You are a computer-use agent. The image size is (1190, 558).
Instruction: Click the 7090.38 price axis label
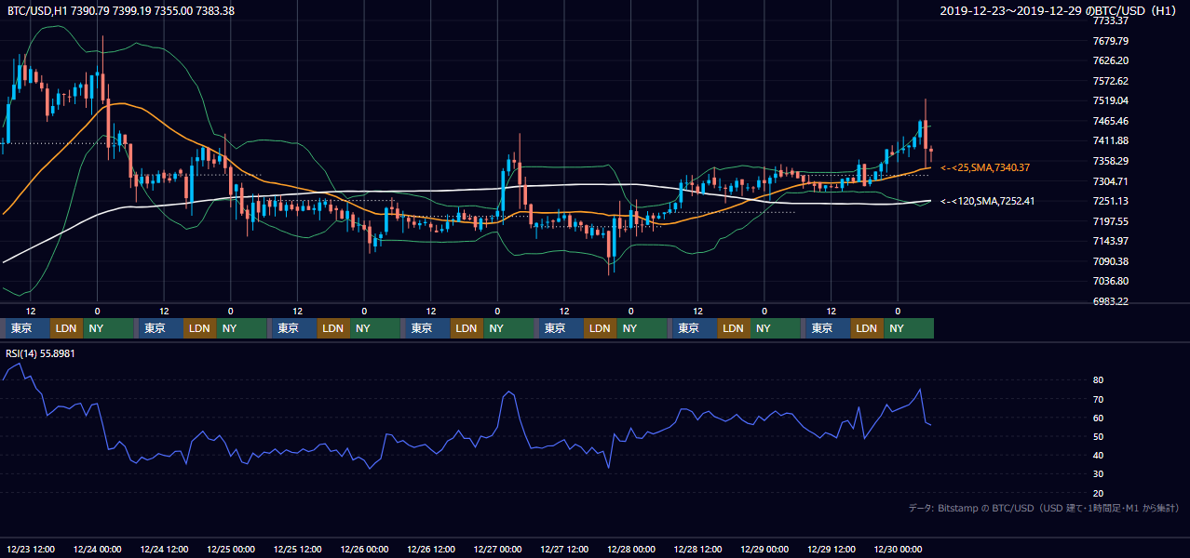tap(1110, 261)
